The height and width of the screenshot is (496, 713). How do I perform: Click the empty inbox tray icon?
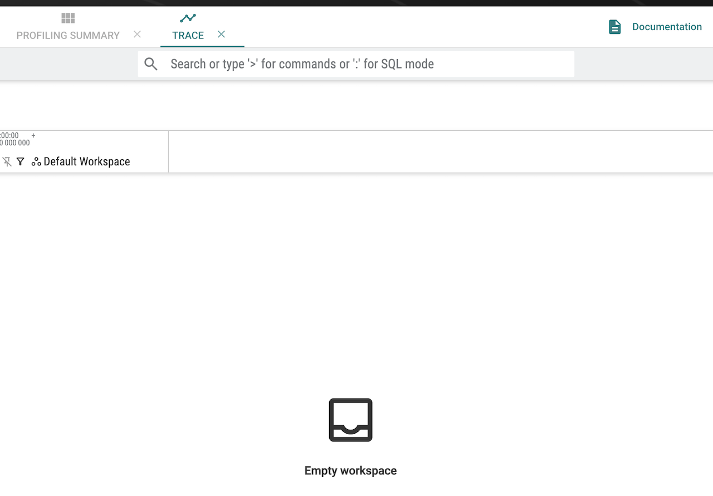(350, 420)
